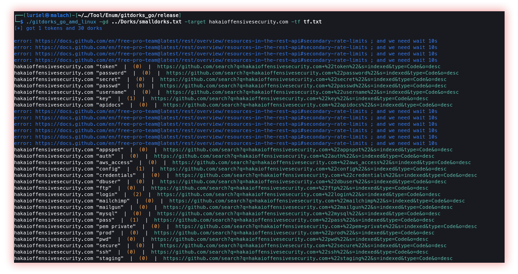Click the -gd flag in the command
The width and height of the screenshot is (518, 274).
click(104, 22)
